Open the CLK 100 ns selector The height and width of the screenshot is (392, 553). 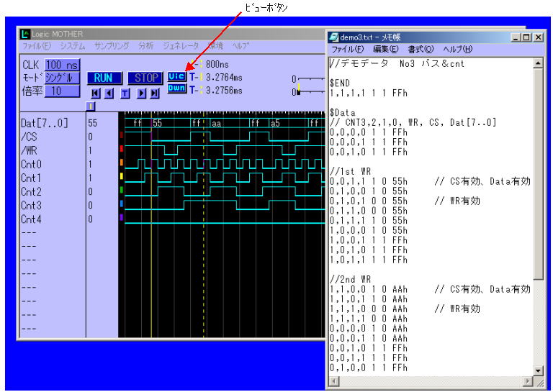point(63,65)
